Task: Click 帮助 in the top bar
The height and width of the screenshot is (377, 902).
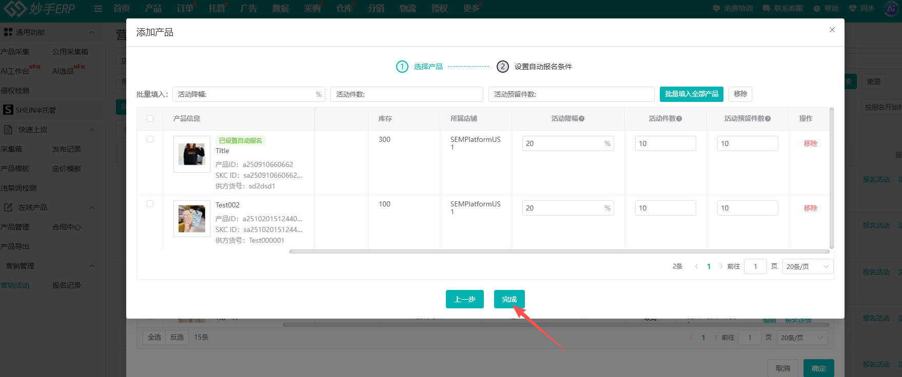Action: point(826,8)
